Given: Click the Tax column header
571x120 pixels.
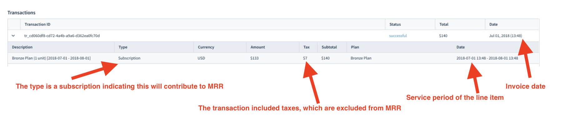Looking at the screenshot, I should (306, 47).
